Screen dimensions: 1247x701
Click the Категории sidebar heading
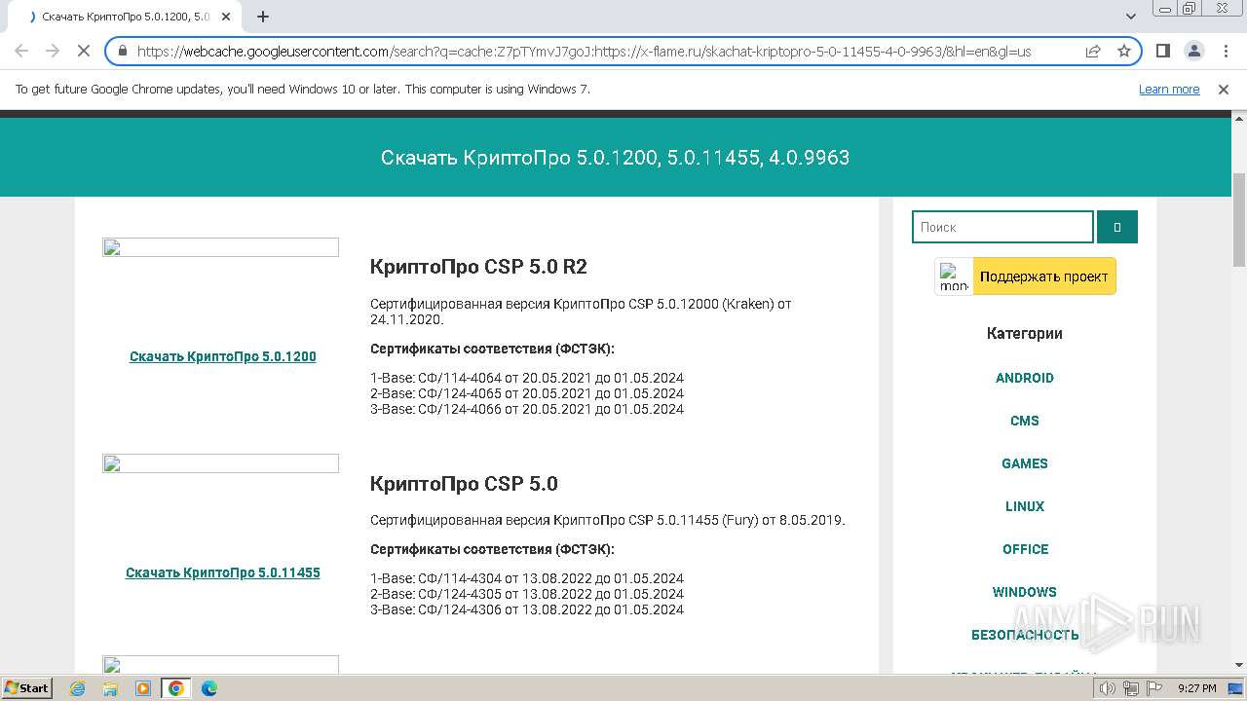(1025, 333)
